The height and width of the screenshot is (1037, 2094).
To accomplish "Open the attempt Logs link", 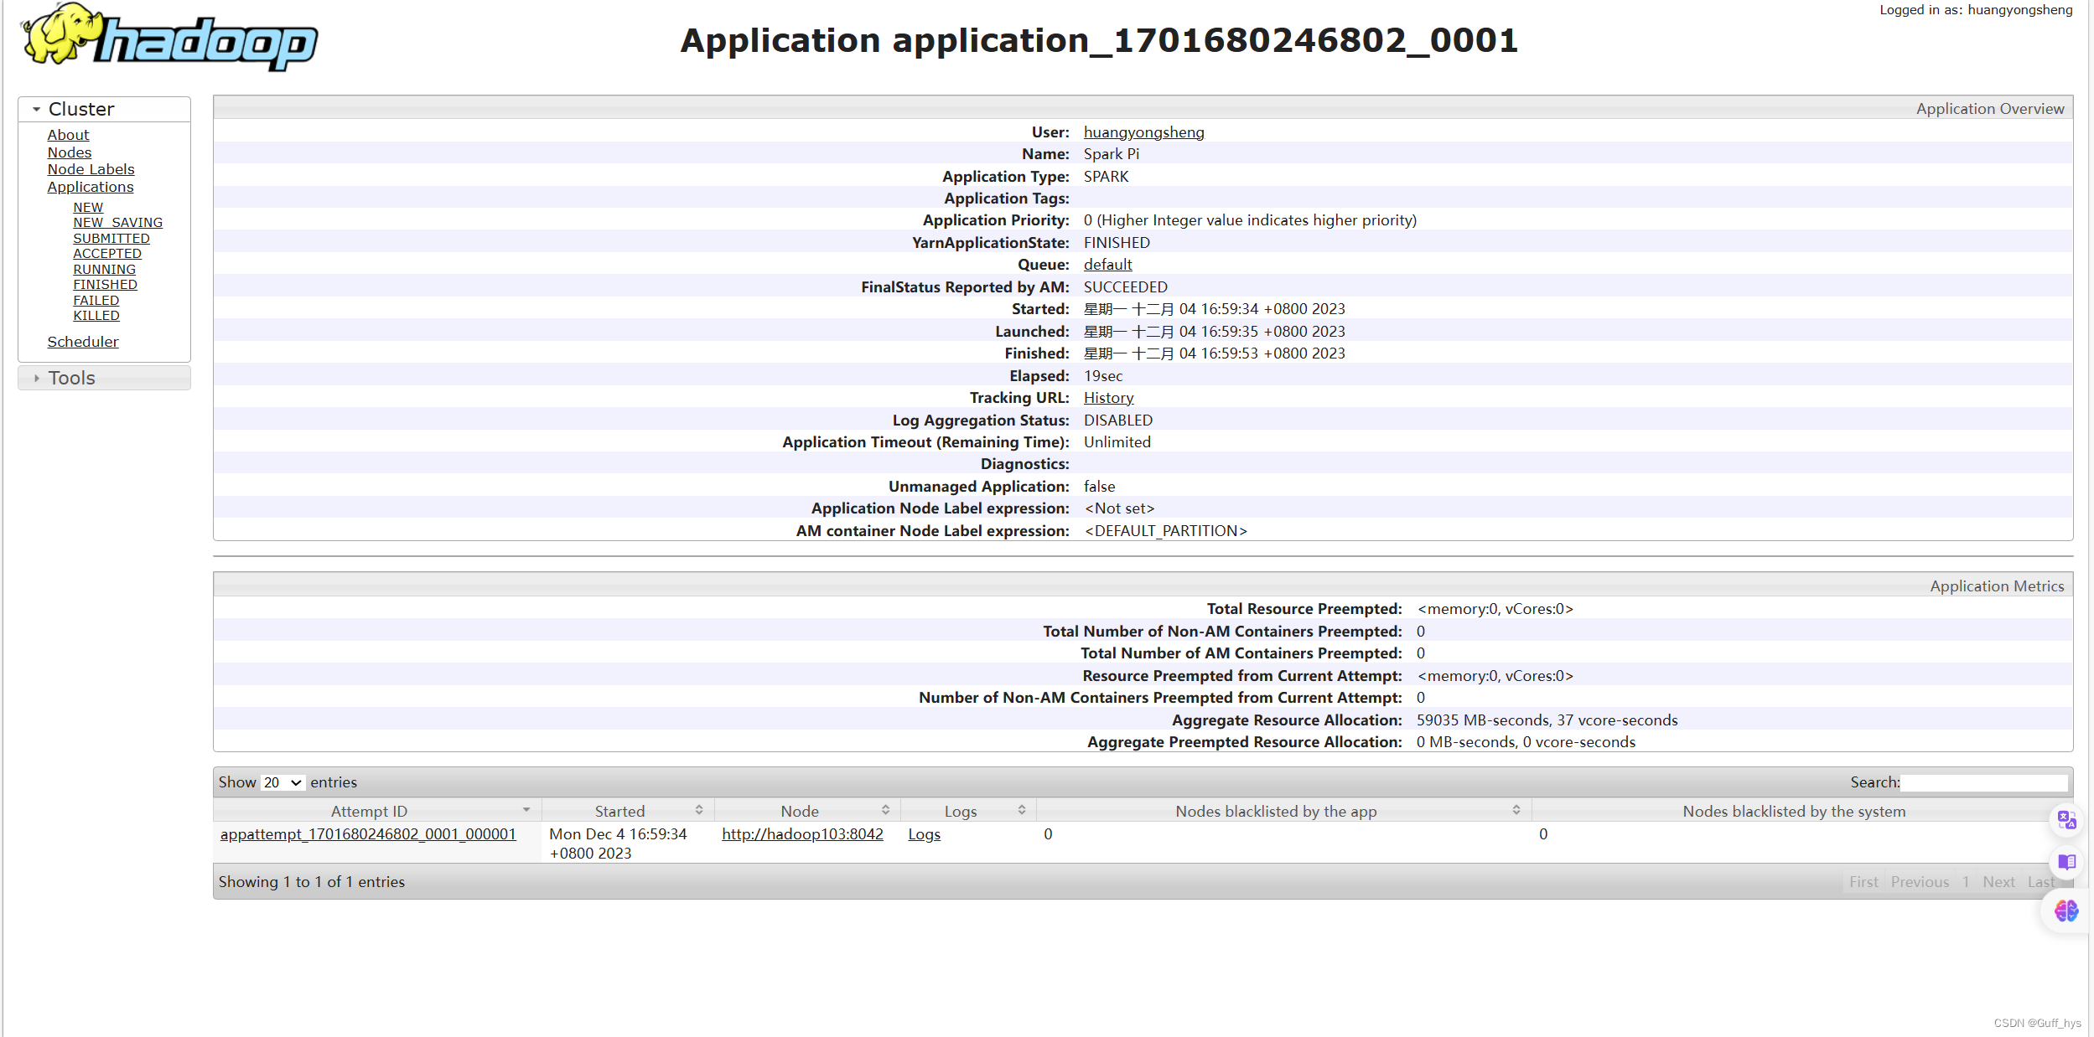I will (924, 834).
